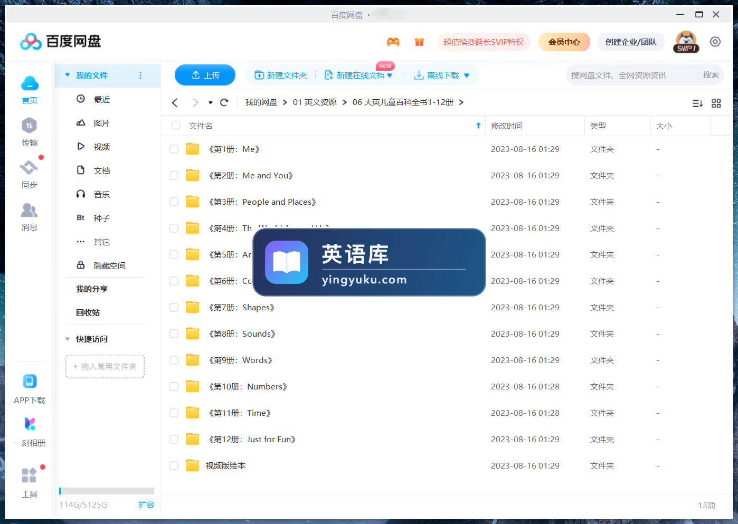The image size is (738, 524).
Task: Click the folder icon of 《第7册: Shapes》
Action: pyautogui.click(x=193, y=307)
